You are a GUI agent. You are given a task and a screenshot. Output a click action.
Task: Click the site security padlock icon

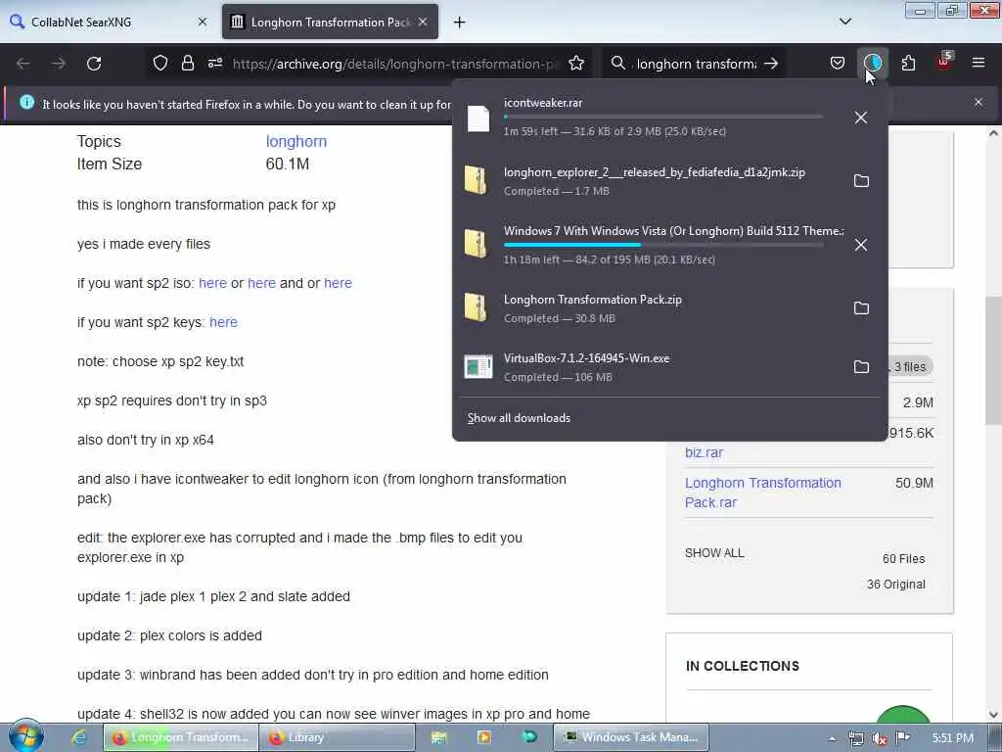(x=187, y=64)
